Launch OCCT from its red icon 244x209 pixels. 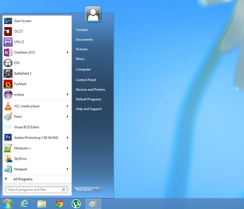point(8,32)
